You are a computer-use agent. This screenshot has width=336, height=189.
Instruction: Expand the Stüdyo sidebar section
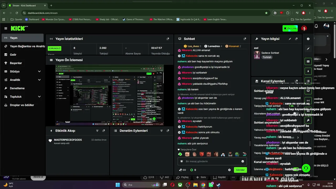click(39, 71)
